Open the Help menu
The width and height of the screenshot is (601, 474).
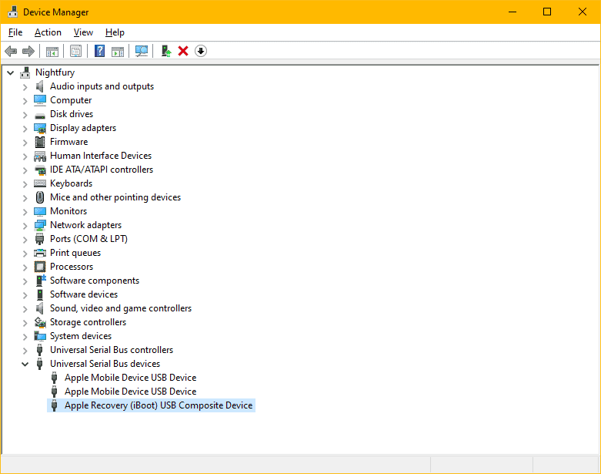pos(115,32)
